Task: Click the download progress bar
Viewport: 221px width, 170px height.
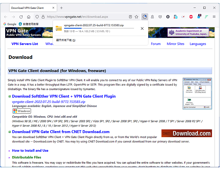Action: click(99, 28)
